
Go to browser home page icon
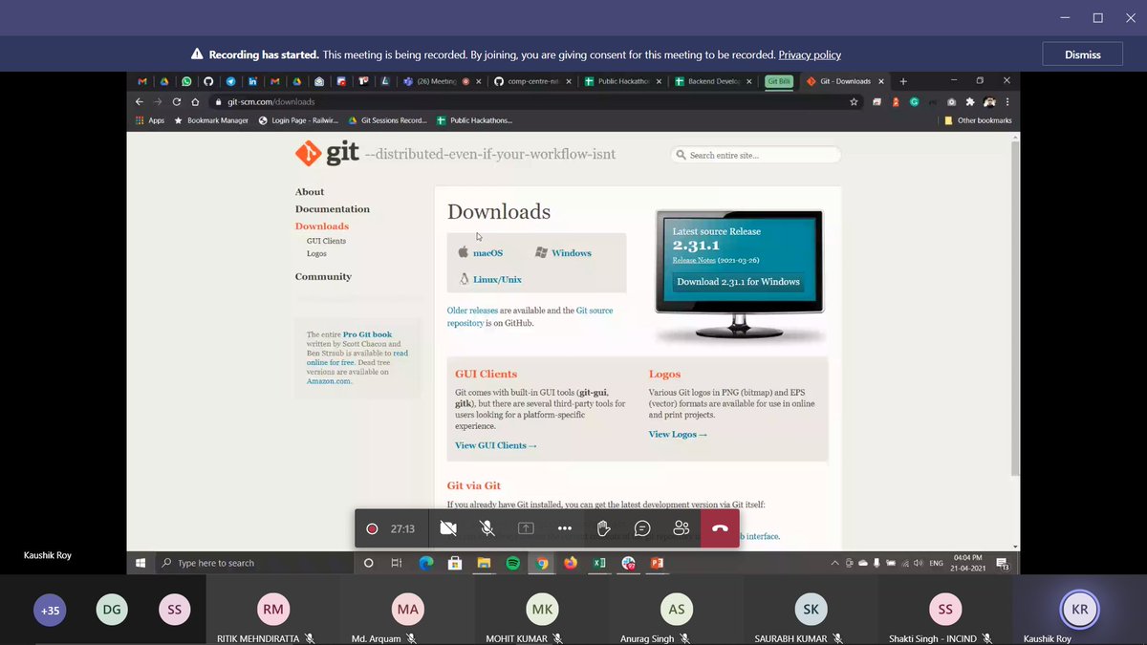click(x=195, y=101)
